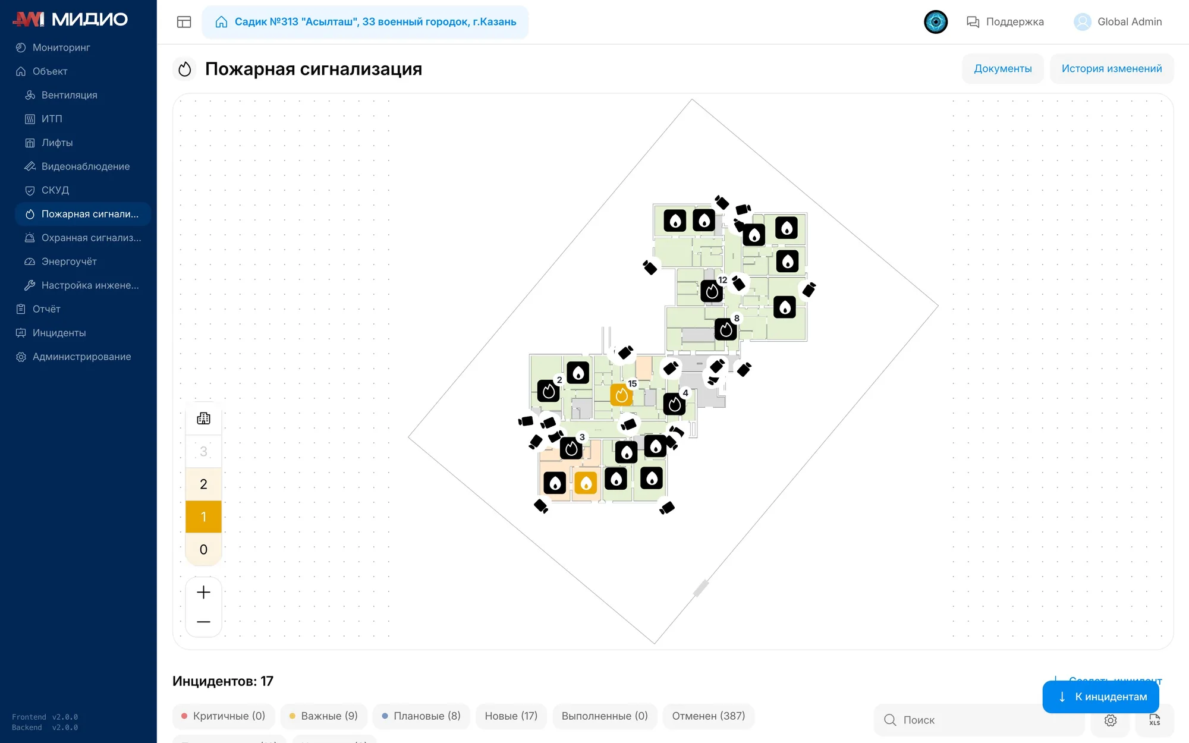Open the building overview icon above floors

[203, 418]
